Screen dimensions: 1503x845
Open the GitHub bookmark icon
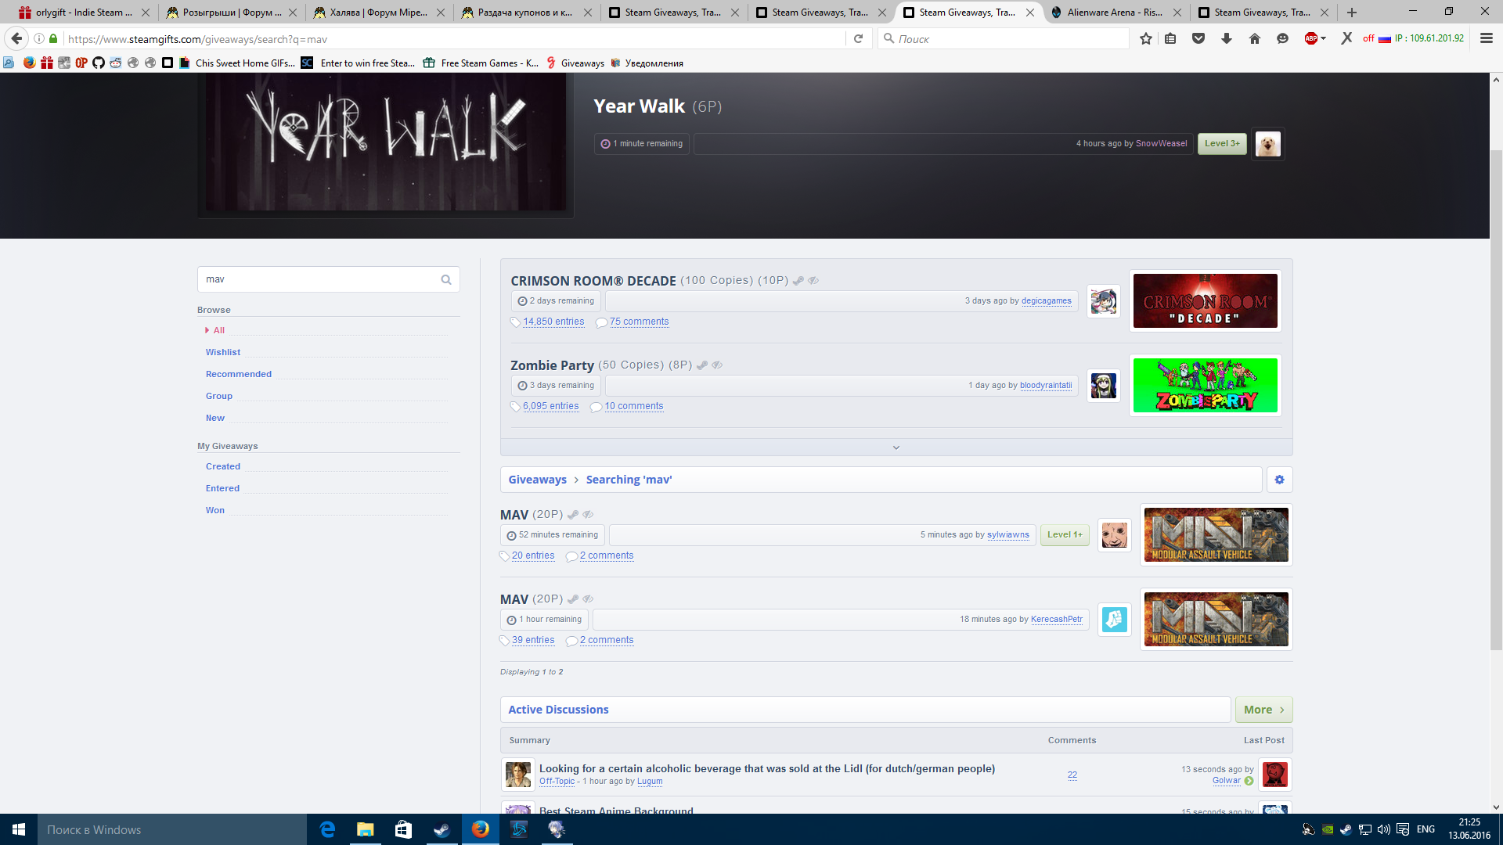99,63
